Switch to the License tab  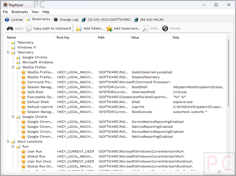pyautogui.click(x=14, y=20)
